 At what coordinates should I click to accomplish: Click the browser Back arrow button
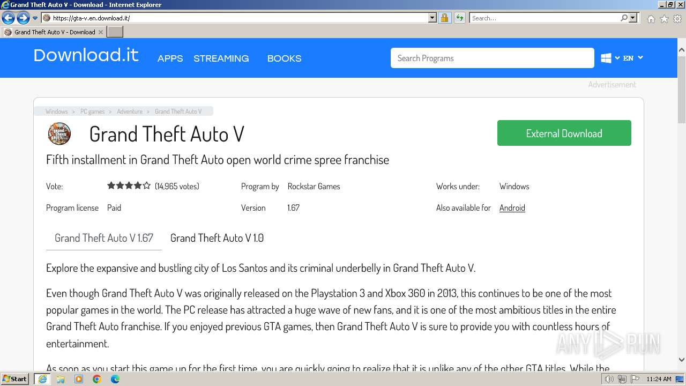click(8, 18)
